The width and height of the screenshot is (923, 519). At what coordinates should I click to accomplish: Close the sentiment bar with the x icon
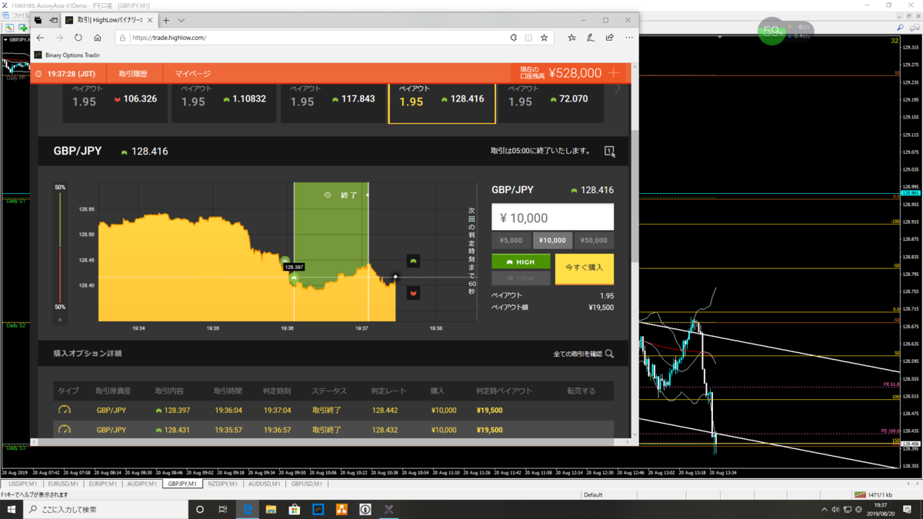(60, 320)
